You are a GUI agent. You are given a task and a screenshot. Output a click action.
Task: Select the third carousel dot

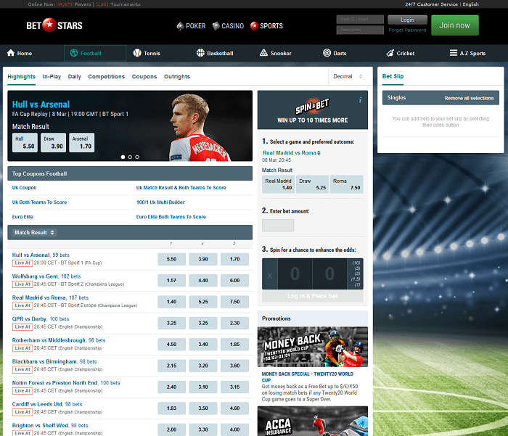pos(137,157)
